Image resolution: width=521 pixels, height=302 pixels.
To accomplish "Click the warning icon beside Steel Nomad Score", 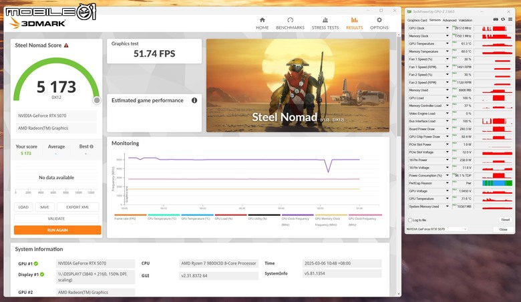I will coord(66,45).
